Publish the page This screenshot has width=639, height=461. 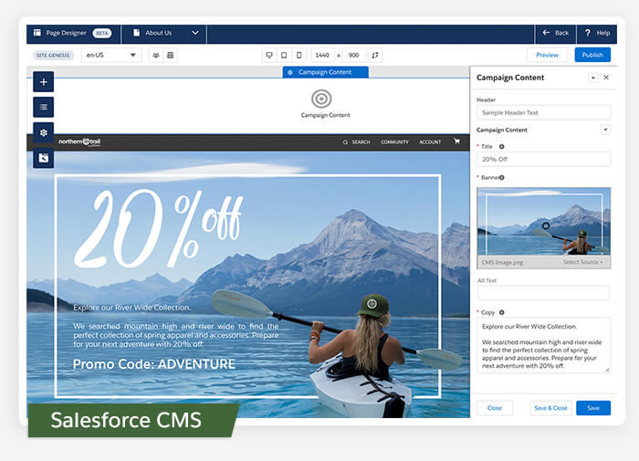(x=592, y=55)
